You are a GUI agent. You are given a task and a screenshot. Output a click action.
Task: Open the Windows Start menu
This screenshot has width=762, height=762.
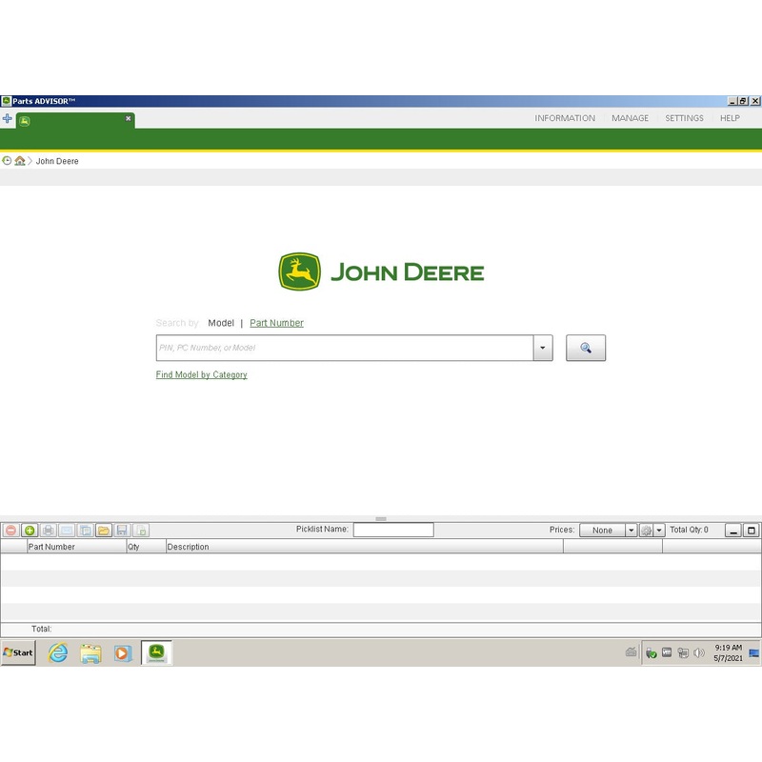(18, 652)
